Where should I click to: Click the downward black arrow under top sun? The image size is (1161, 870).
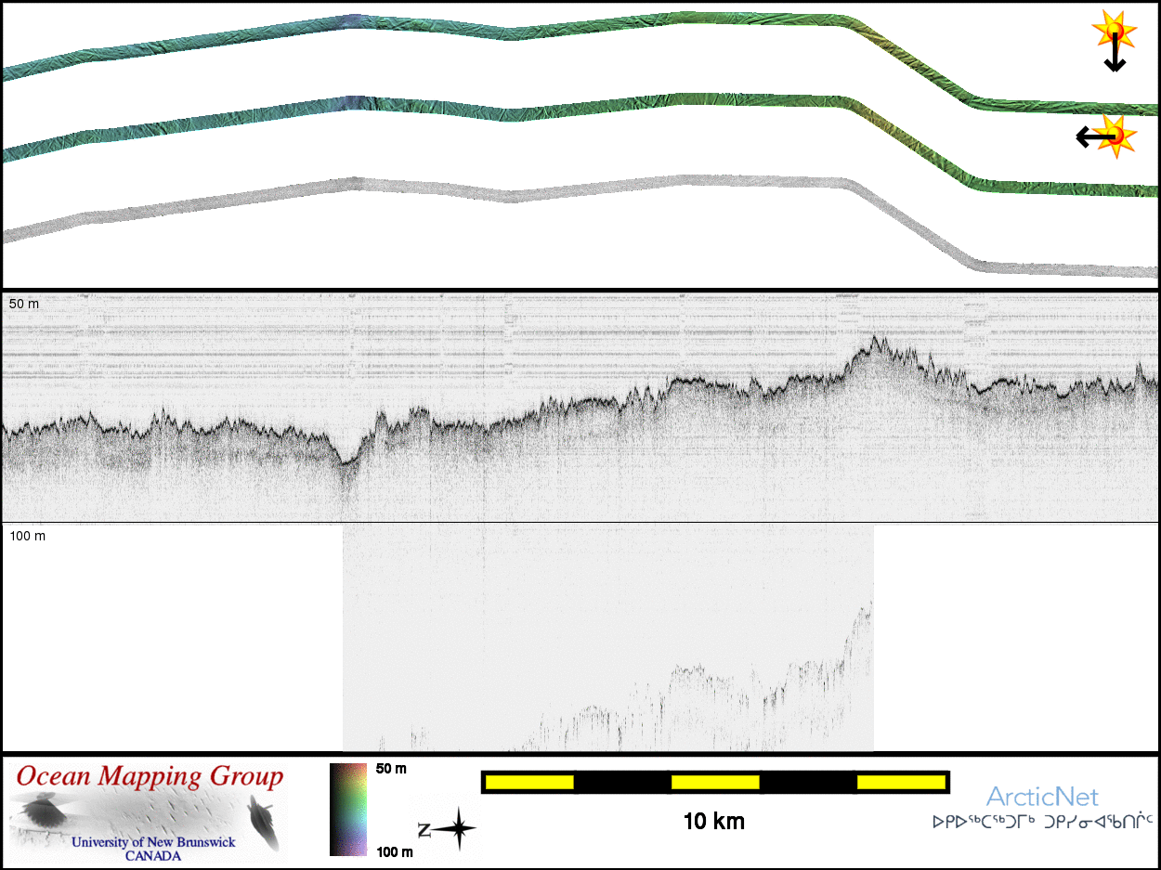[1115, 59]
